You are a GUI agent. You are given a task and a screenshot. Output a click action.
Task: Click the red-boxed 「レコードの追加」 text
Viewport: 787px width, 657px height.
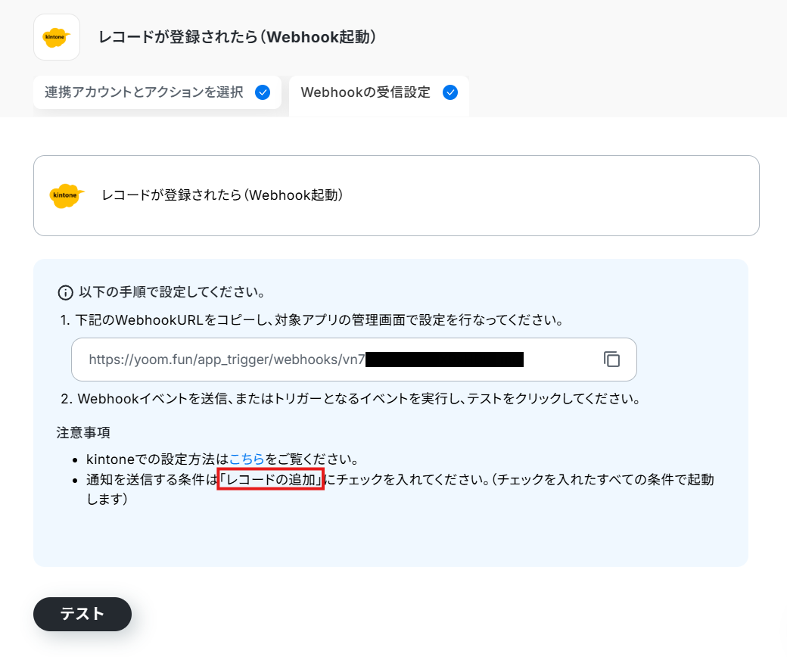click(x=271, y=479)
